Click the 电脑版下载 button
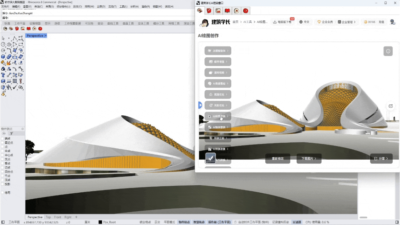Image resolution: width=400 pixels, height=225 pixels. (x=282, y=22)
